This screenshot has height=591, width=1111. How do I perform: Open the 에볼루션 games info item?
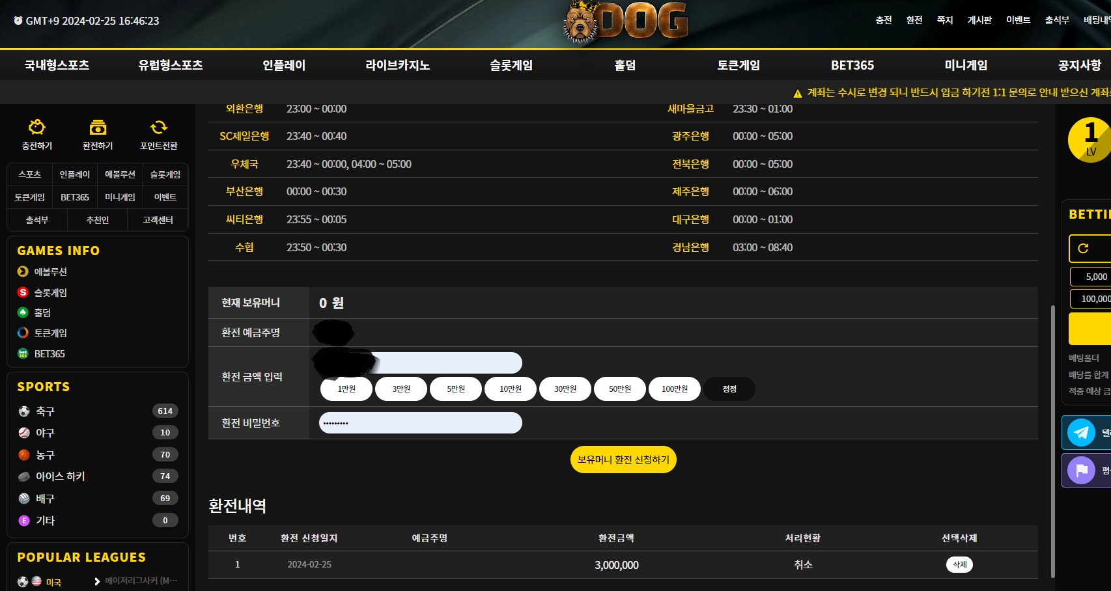click(50, 272)
